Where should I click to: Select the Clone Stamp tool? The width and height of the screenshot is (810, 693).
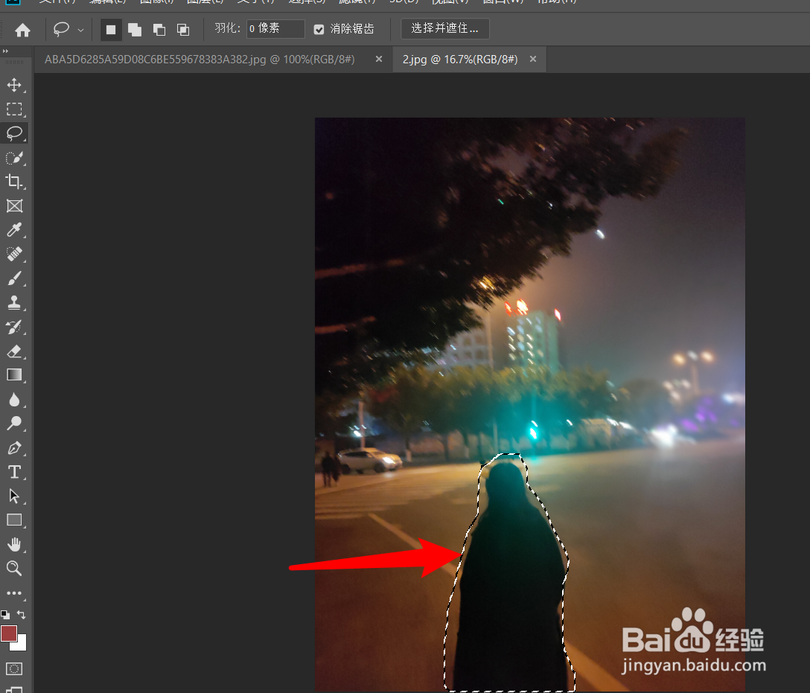point(14,303)
